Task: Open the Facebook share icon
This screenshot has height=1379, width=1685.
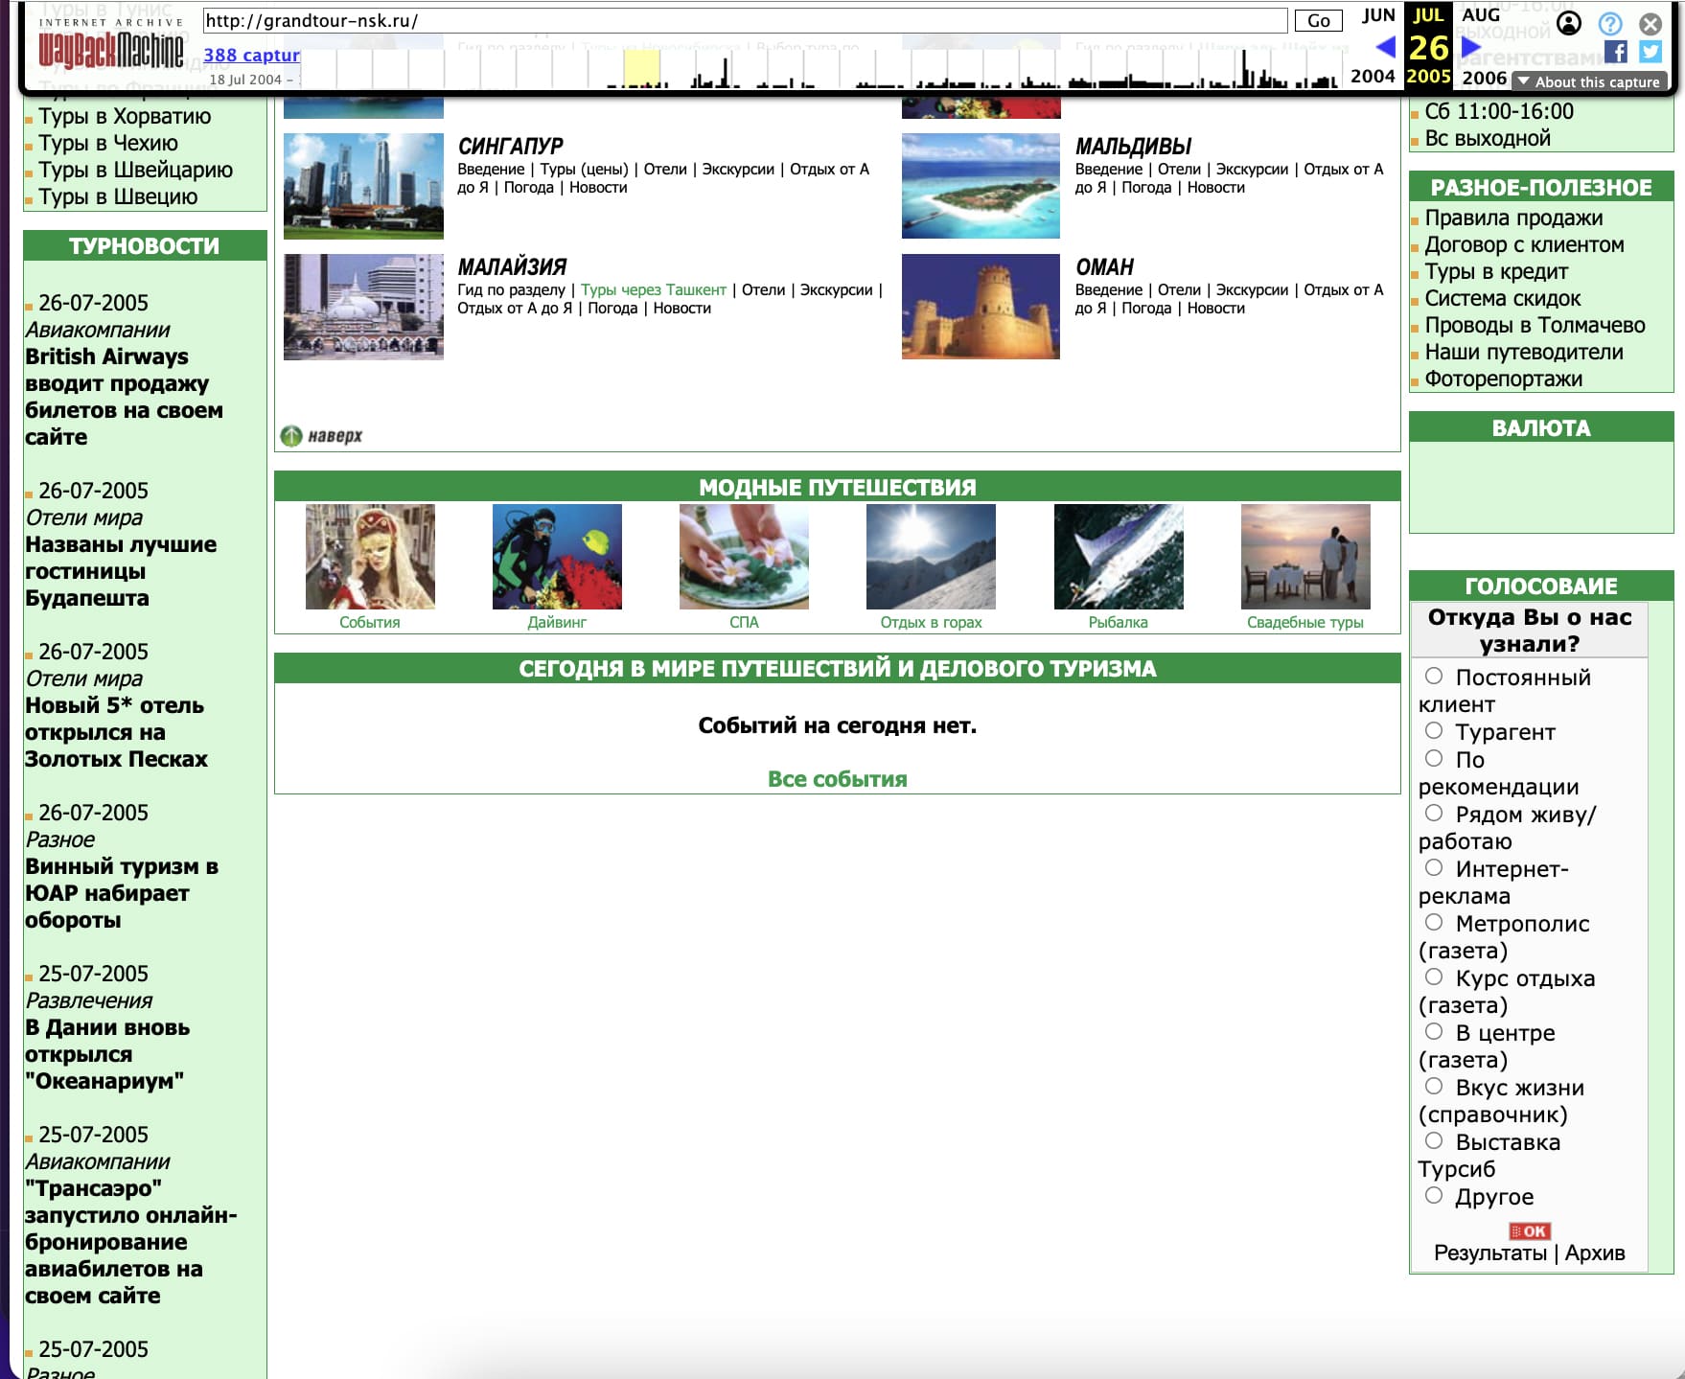Action: [1615, 52]
